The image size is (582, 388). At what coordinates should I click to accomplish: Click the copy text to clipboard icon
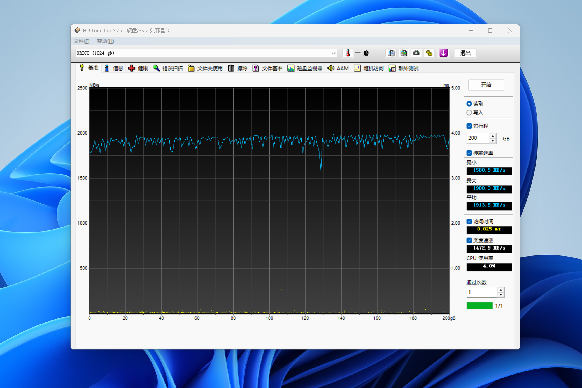tap(391, 53)
